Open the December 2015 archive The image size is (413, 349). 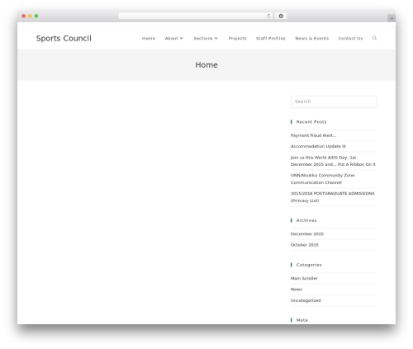click(307, 233)
